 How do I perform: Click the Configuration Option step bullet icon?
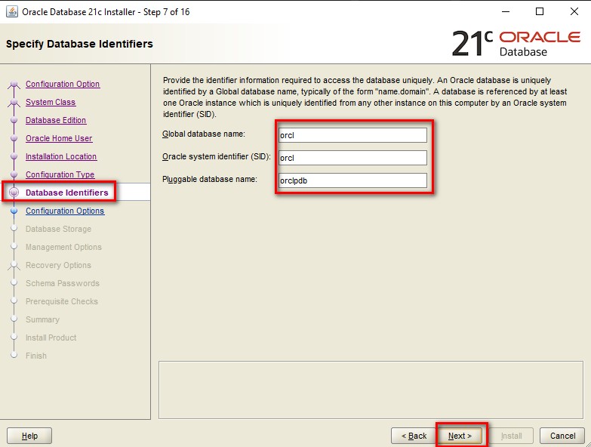pyautogui.click(x=14, y=84)
